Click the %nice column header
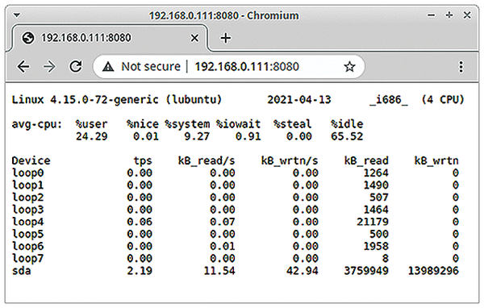Screen dimensions: 484x308 coord(143,124)
